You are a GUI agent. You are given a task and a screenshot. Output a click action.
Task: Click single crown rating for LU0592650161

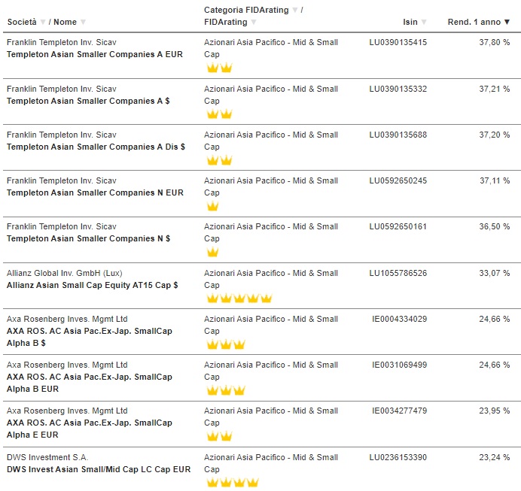[212, 252]
